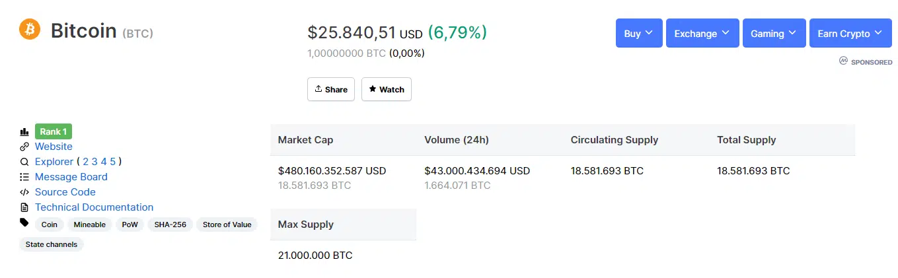The height and width of the screenshot is (278, 898).
Task: Open the Exchange dropdown menu
Action: click(x=702, y=33)
